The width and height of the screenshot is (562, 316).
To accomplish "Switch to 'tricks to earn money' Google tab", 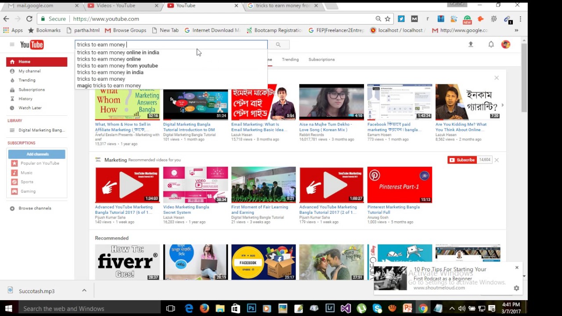I will tap(283, 6).
